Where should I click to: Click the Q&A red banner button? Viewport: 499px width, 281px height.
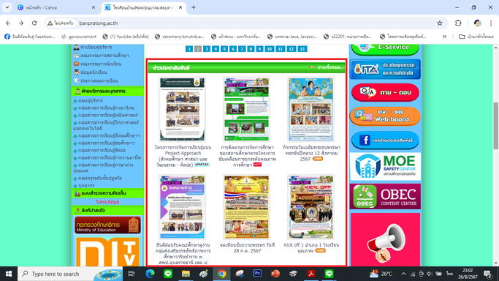(x=385, y=92)
